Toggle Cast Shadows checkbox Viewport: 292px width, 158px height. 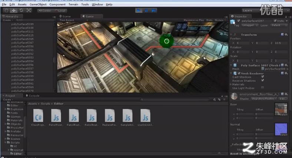point(263,76)
